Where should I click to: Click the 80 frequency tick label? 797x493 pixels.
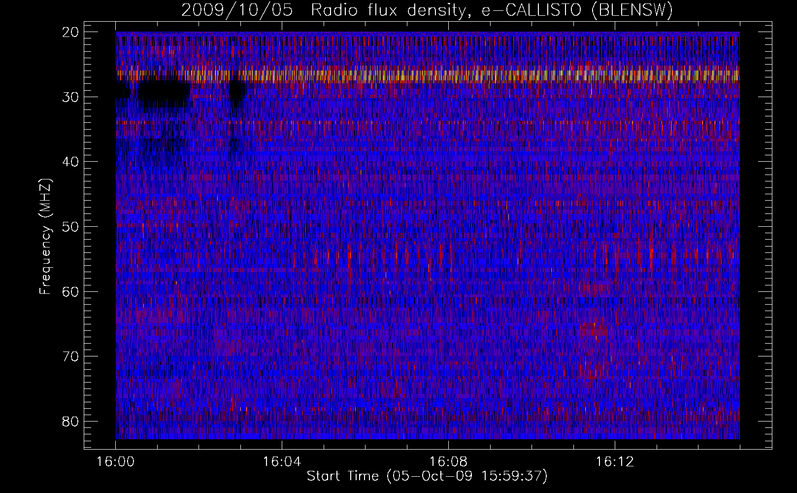pos(71,422)
